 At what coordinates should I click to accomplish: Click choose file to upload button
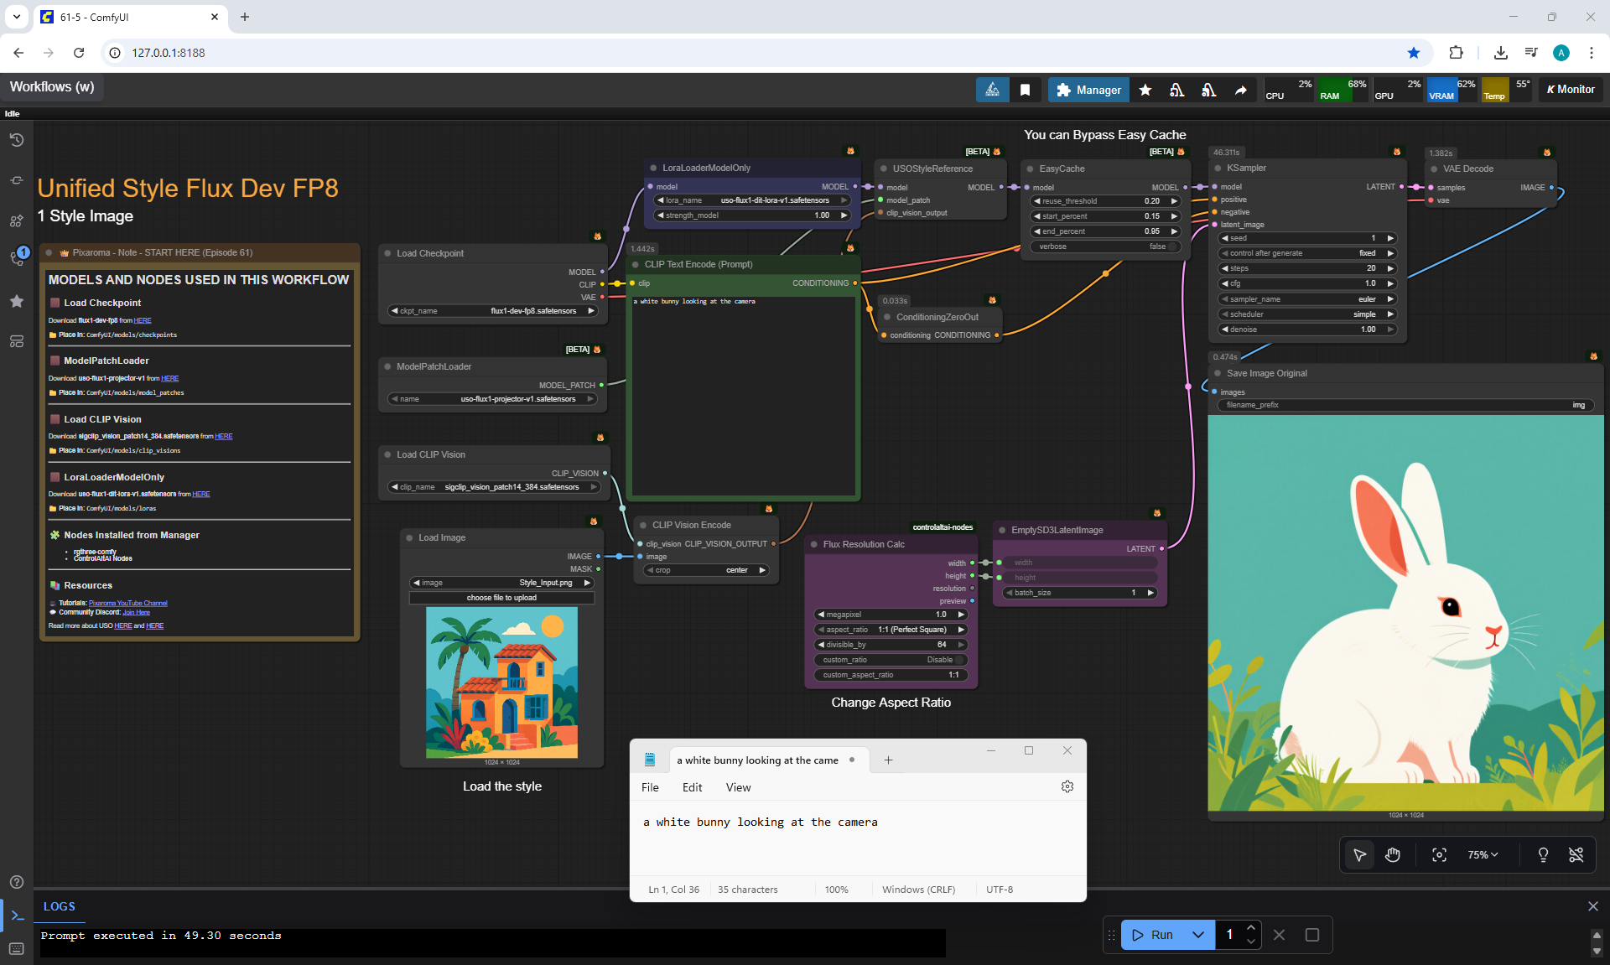(501, 598)
